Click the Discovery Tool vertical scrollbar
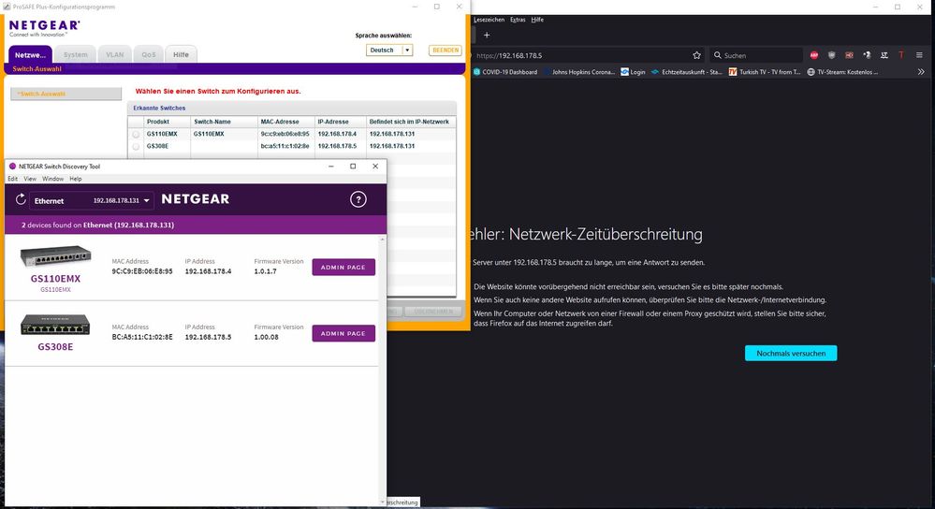 (382, 371)
